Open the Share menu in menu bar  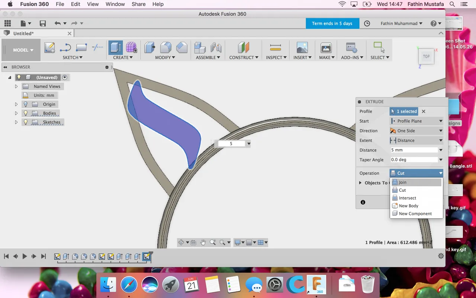coord(138,4)
